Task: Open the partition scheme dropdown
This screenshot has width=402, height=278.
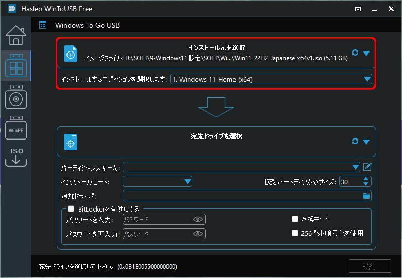Action: tap(242, 167)
